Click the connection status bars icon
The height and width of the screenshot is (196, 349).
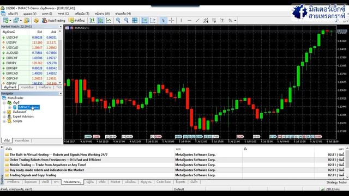[x=322, y=189]
